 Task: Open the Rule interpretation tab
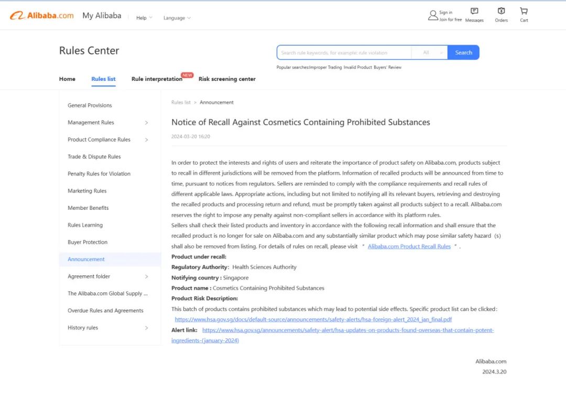157,79
